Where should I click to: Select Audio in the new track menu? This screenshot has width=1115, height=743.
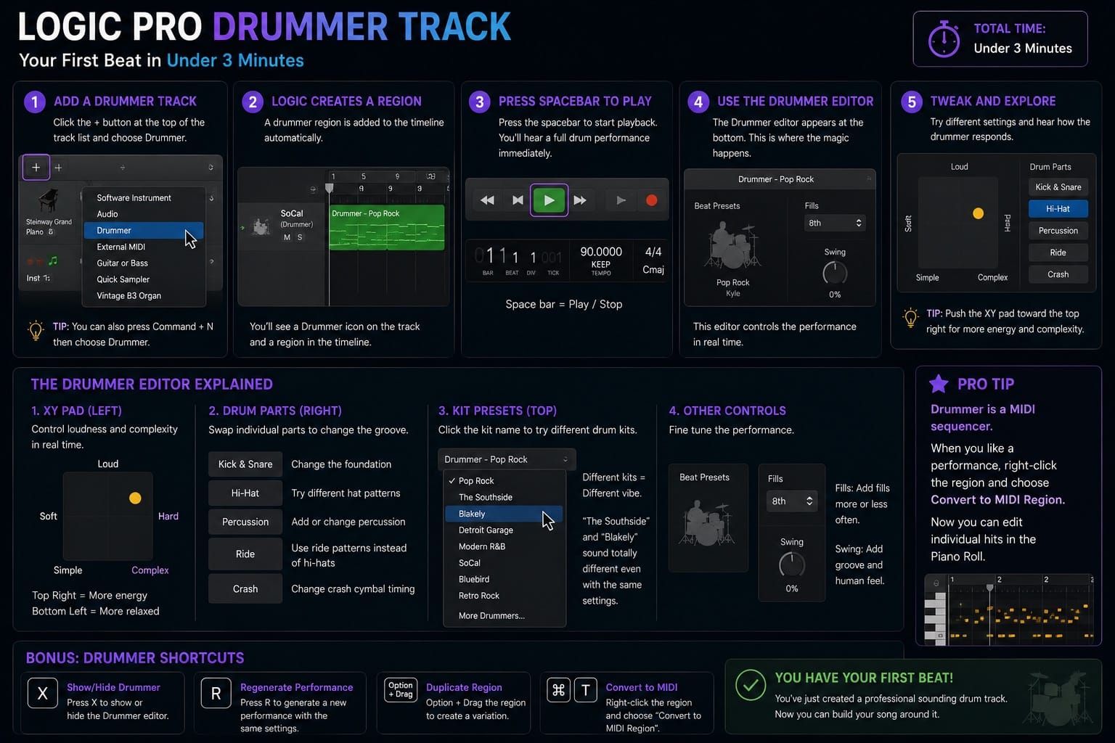tap(144, 214)
